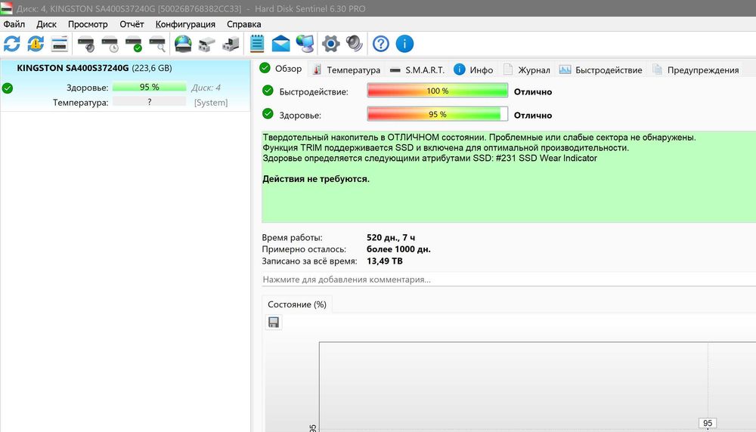The width and height of the screenshot is (756, 432).
Task: Click the Время работы: label
Action: (292, 237)
